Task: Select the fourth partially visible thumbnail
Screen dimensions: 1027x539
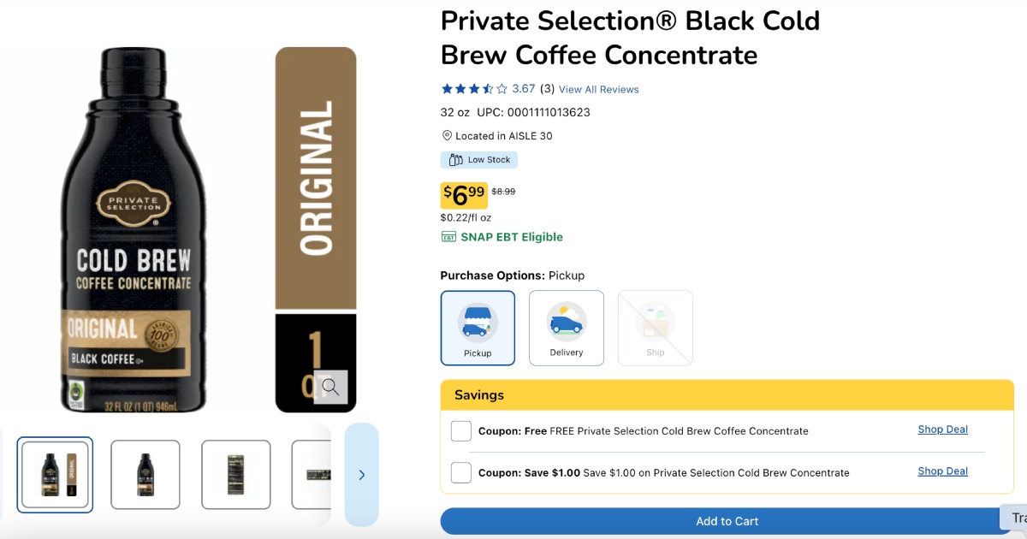Action: (x=312, y=475)
